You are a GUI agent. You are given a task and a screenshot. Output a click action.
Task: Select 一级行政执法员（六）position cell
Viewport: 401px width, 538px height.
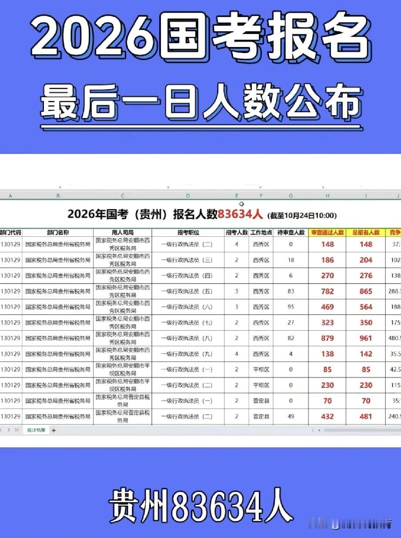pyautogui.click(x=188, y=307)
